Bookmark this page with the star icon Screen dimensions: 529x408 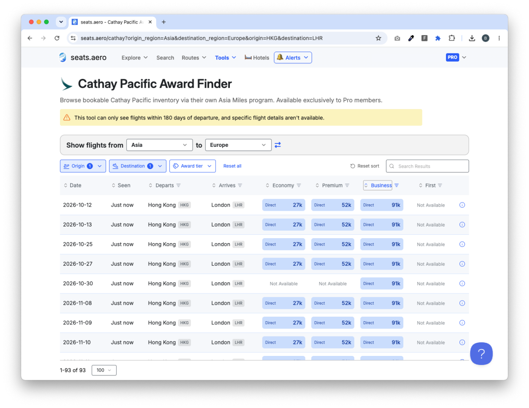(x=378, y=38)
